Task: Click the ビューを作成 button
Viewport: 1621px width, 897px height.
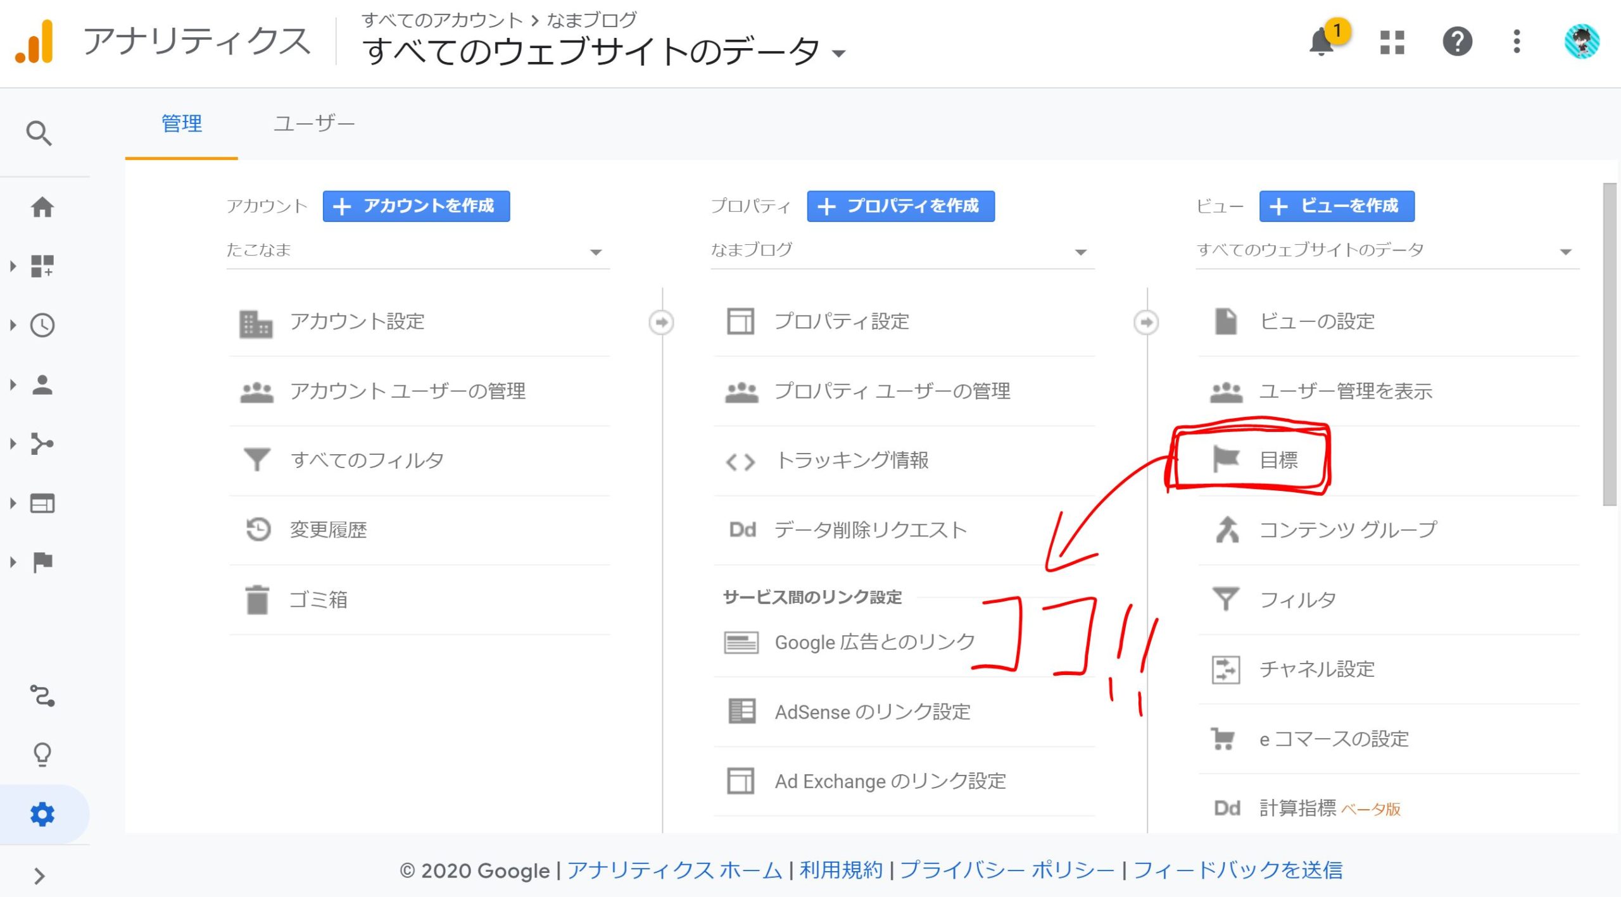Action: click(x=1337, y=206)
